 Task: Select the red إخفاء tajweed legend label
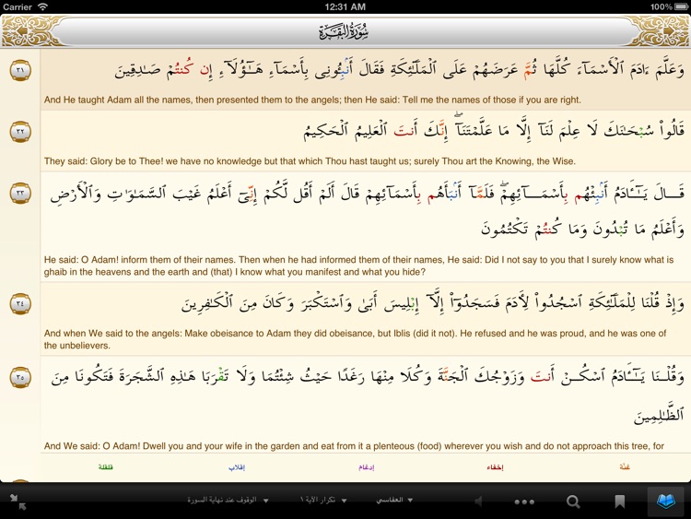click(x=495, y=467)
